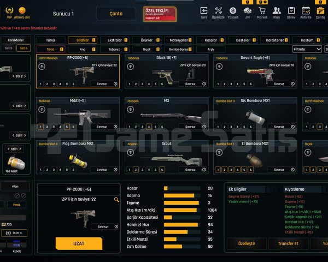Open the Filtrele dropdown
328x262 pixels.
click(307, 49)
